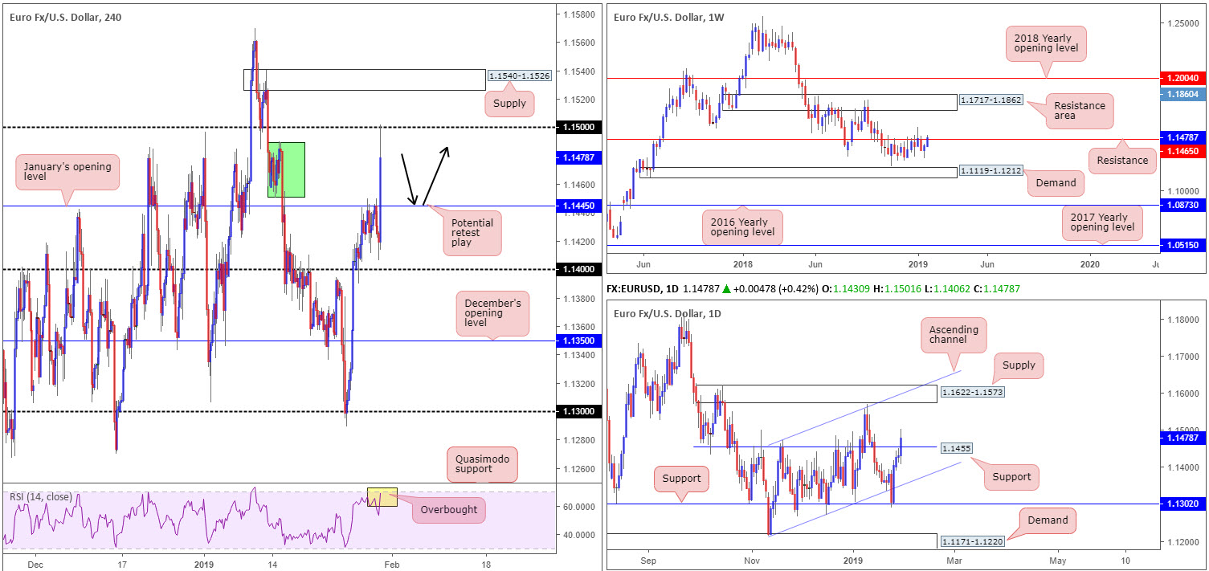Image resolution: width=1209 pixels, height=571 pixels.
Task: Click the 'Nov' date on daily chart time axis
Action: click(x=752, y=560)
